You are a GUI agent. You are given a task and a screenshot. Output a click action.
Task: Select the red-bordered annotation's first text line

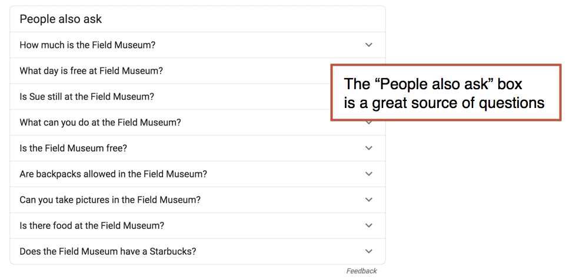(x=433, y=84)
